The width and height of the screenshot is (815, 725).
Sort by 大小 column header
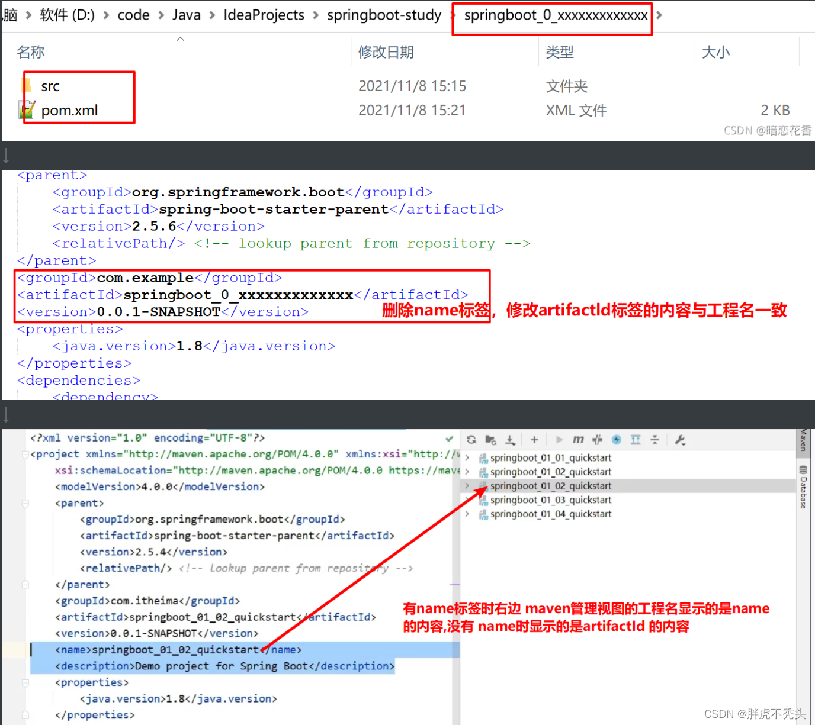[x=716, y=52]
